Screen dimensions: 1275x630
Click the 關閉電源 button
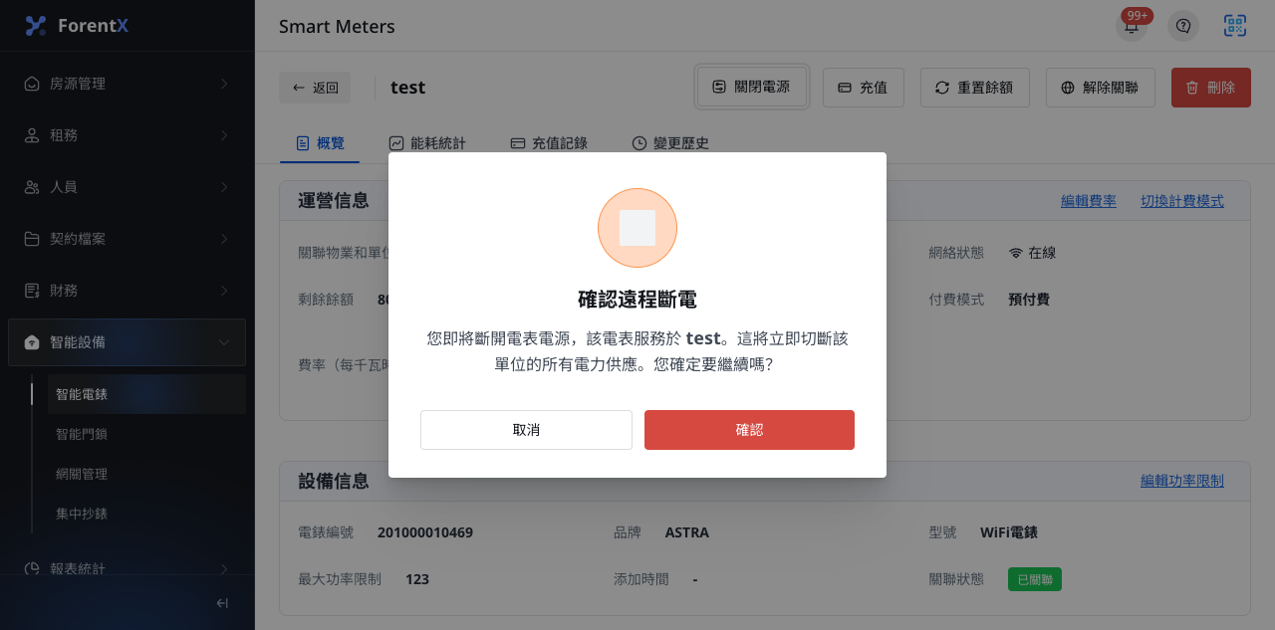[x=752, y=88]
